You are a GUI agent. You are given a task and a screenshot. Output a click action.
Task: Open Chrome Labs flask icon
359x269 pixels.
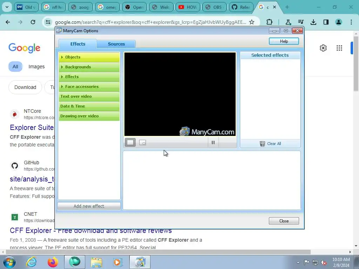288,22
